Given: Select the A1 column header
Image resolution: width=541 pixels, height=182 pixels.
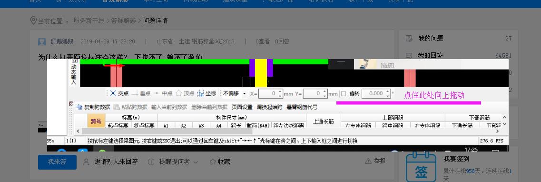Looking at the screenshot, I should [167, 125].
